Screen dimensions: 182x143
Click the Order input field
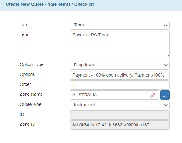click(x=119, y=85)
